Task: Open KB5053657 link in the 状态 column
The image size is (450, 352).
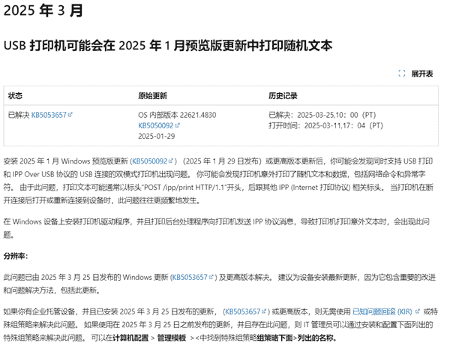Action: click(x=49, y=115)
